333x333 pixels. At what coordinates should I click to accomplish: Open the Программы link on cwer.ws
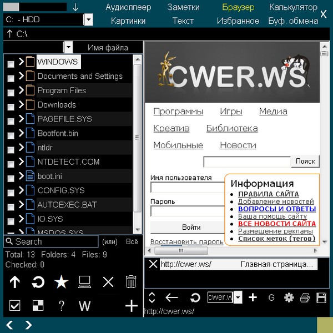pyautogui.click(x=178, y=112)
